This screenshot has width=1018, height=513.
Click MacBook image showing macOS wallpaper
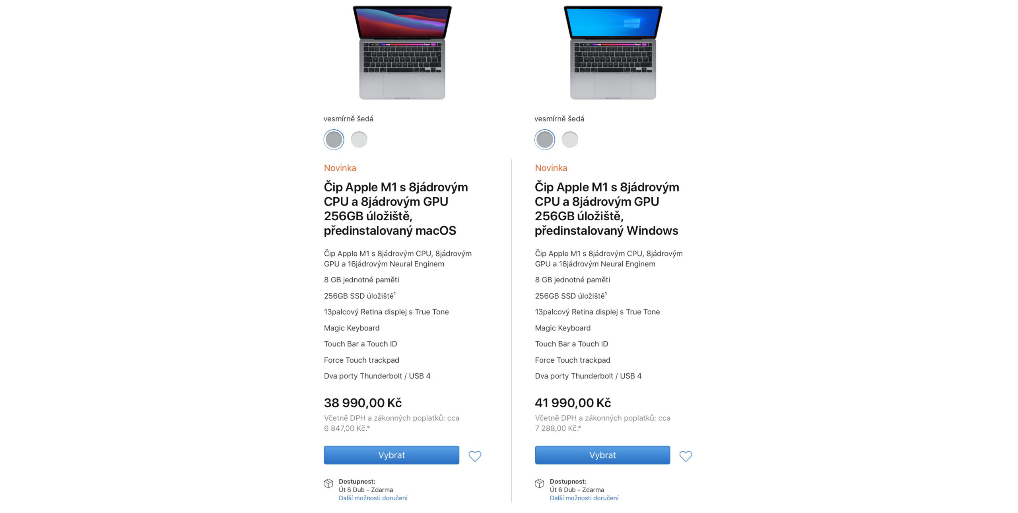pyautogui.click(x=402, y=52)
